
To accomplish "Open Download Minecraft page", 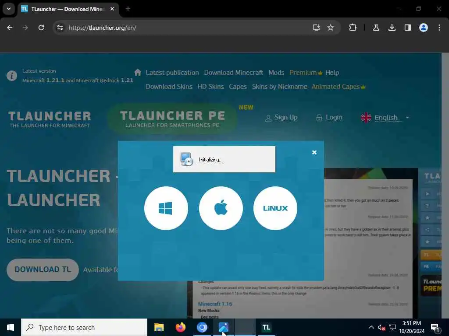I will click(x=233, y=73).
